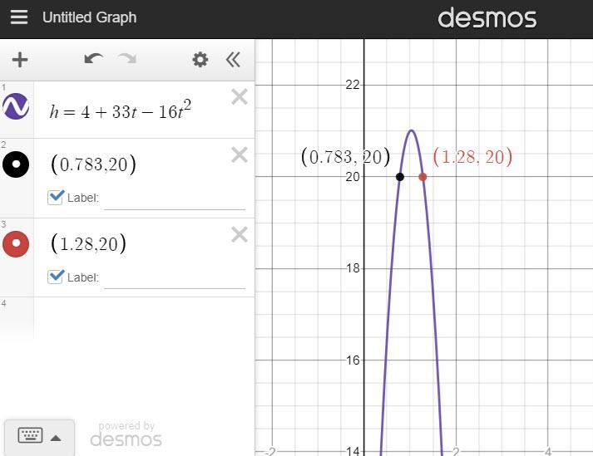Collapse the expression list panel
Image resolution: width=593 pixels, height=456 pixels.
point(233,60)
